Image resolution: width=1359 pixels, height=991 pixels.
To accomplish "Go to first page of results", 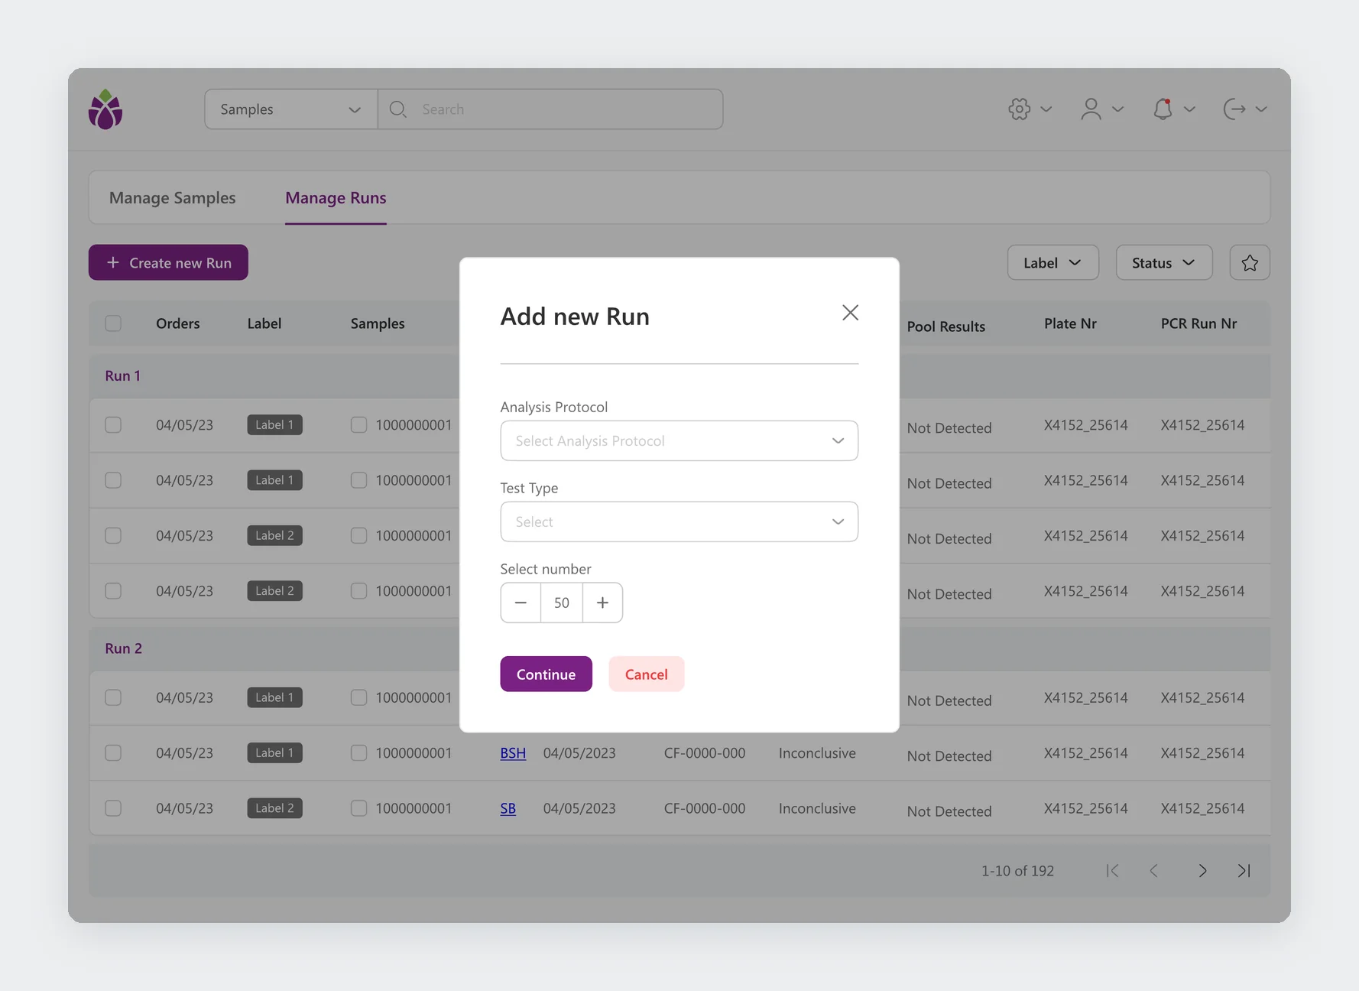I will pos(1112,871).
